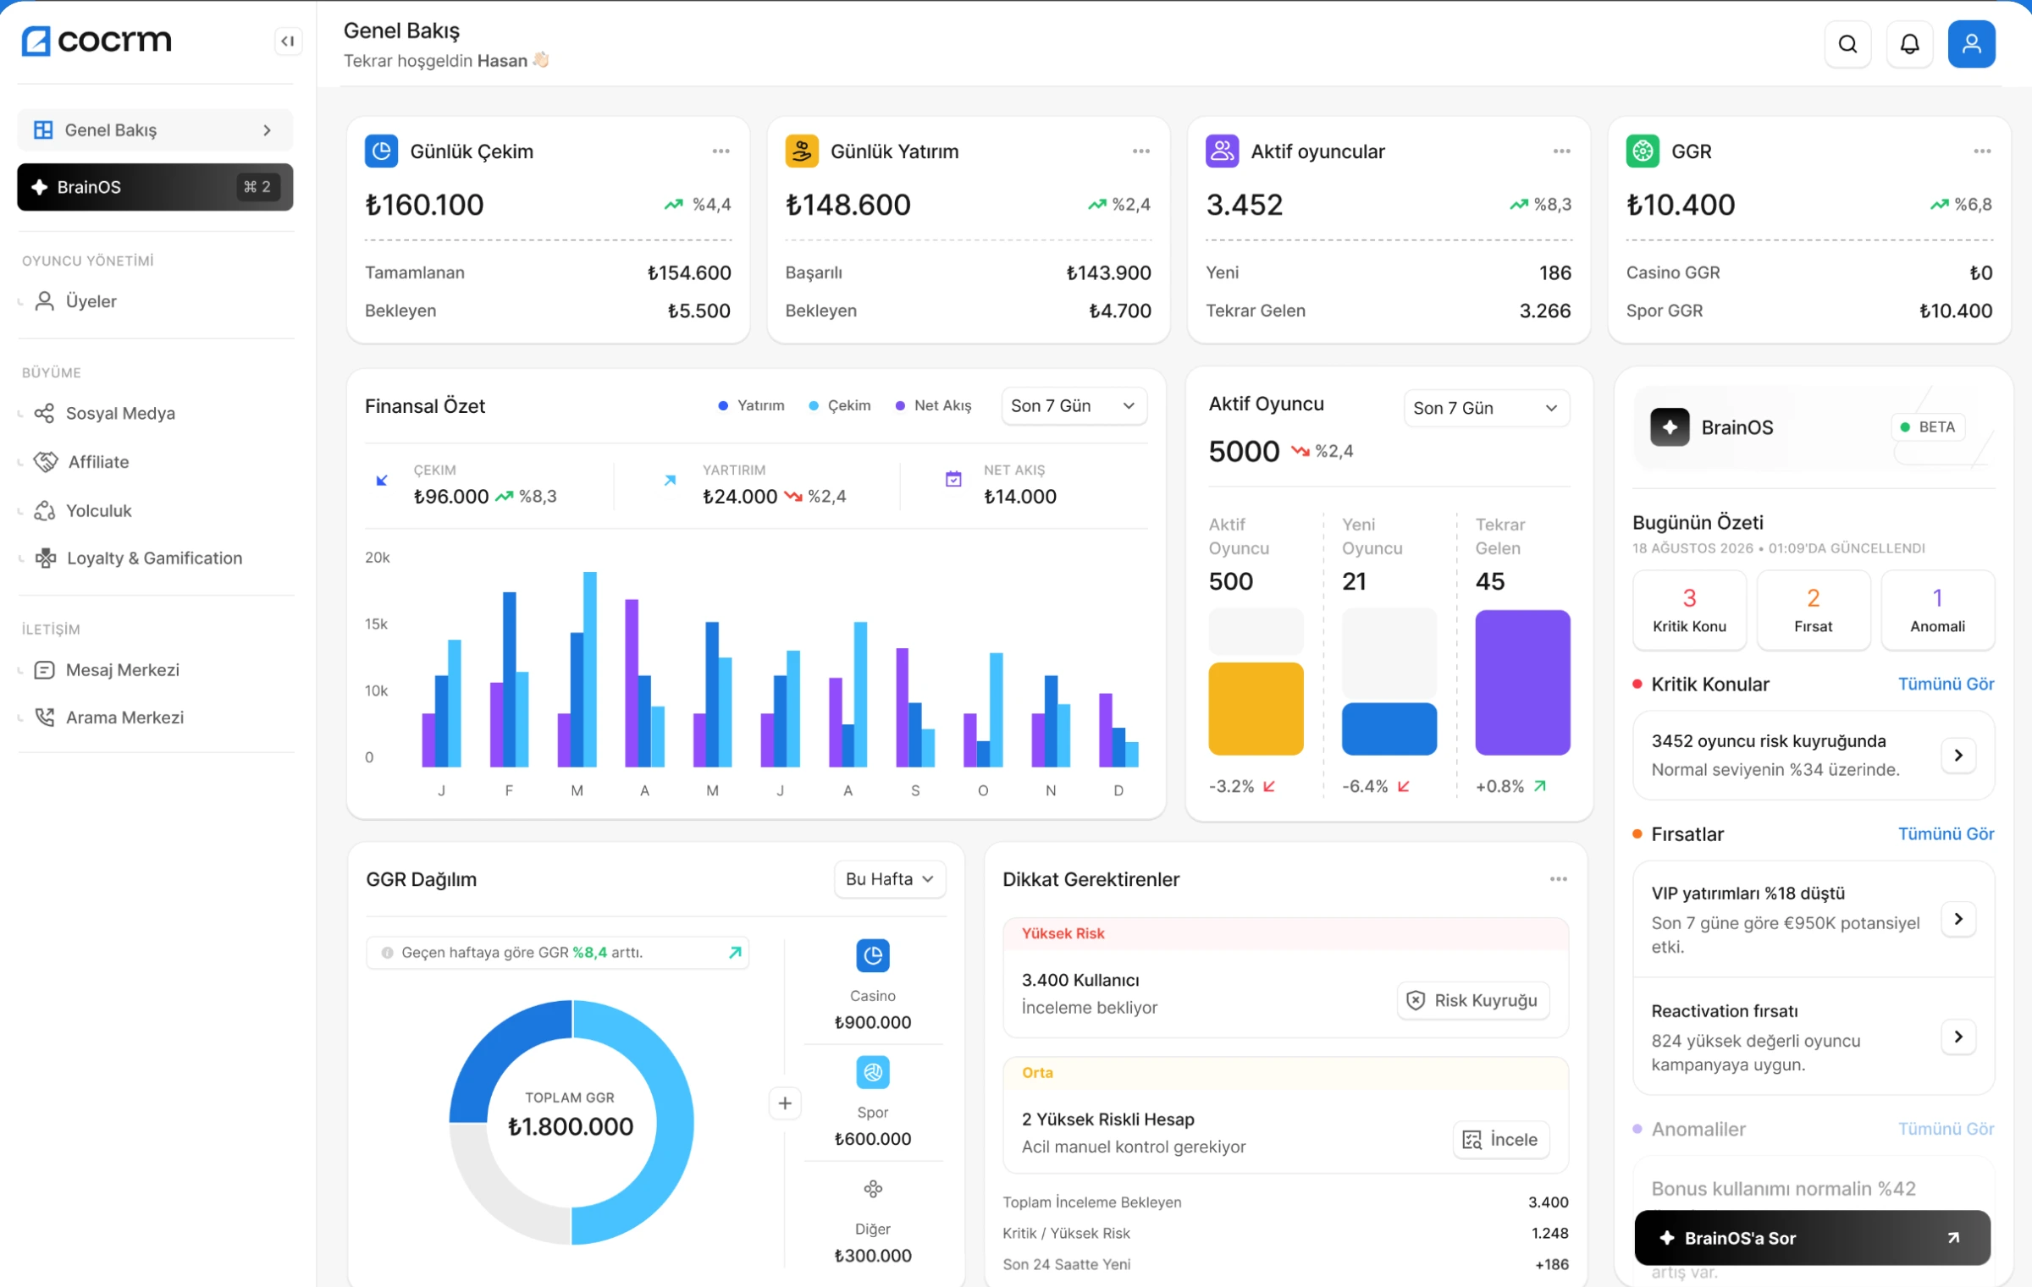Image resolution: width=2032 pixels, height=1287 pixels.
Task: Open search with the magnifier icon
Action: pyautogui.click(x=1847, y=44)
